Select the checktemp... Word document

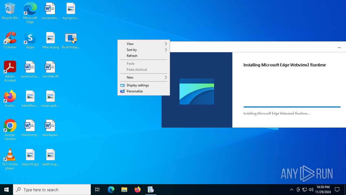30,128
